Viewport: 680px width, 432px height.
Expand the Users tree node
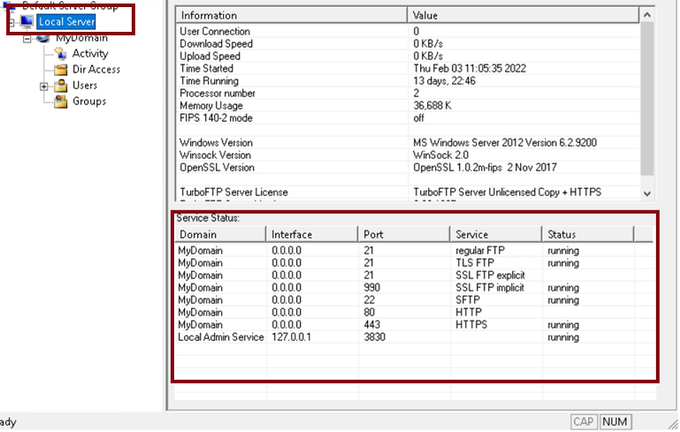pos(43,87)
